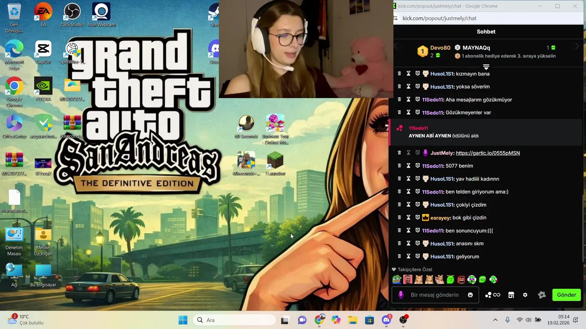Focus the 'Bir mesaj gönderin' message field
The height and width of the screenshot is (329, 586).
(434, 295)
